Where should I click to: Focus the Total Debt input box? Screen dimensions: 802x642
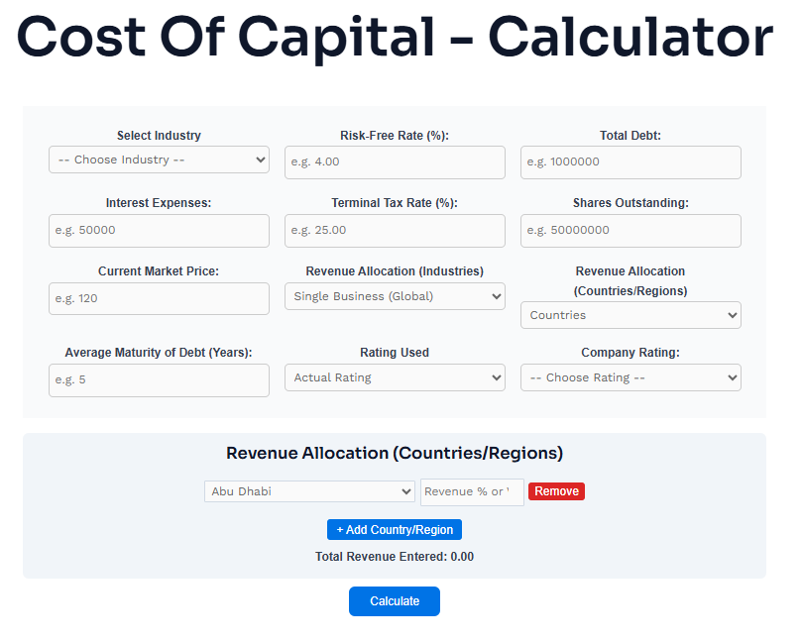630,162
